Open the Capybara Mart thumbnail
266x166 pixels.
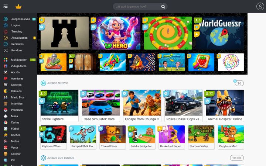coord(231,134)
